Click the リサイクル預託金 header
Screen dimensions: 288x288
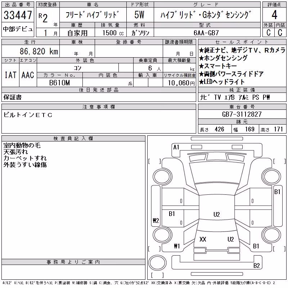(179, 75)
